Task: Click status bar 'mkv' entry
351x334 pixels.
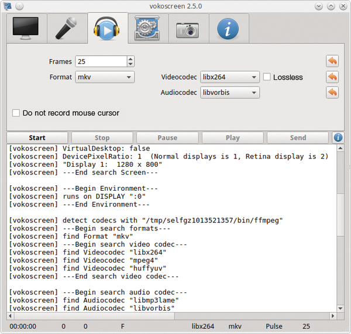Action: [x=235, y=326]
